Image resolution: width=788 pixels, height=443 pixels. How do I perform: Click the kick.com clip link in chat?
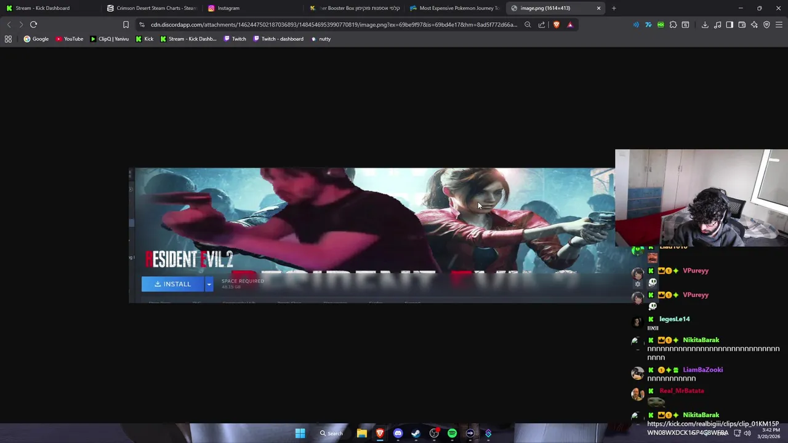coord(713,428)
